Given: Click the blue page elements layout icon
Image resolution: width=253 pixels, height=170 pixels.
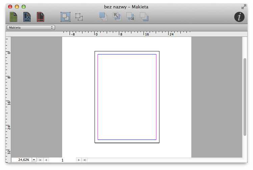Looking at the screenshot, I should [x=27, y=17].
